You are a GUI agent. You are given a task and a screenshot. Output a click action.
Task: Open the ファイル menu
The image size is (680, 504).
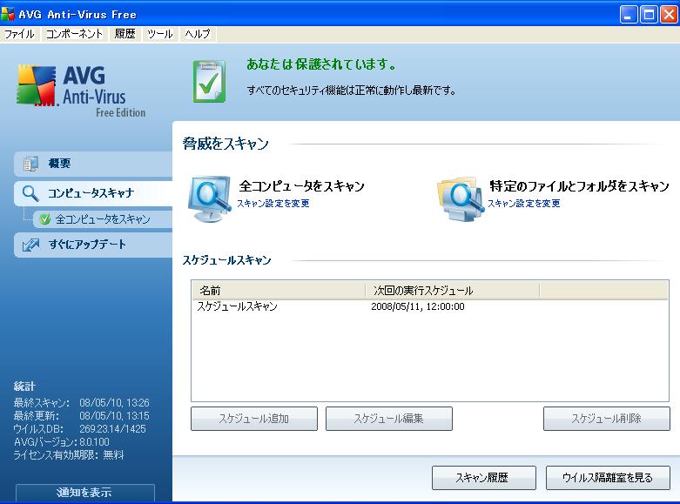tap(19, 34)
